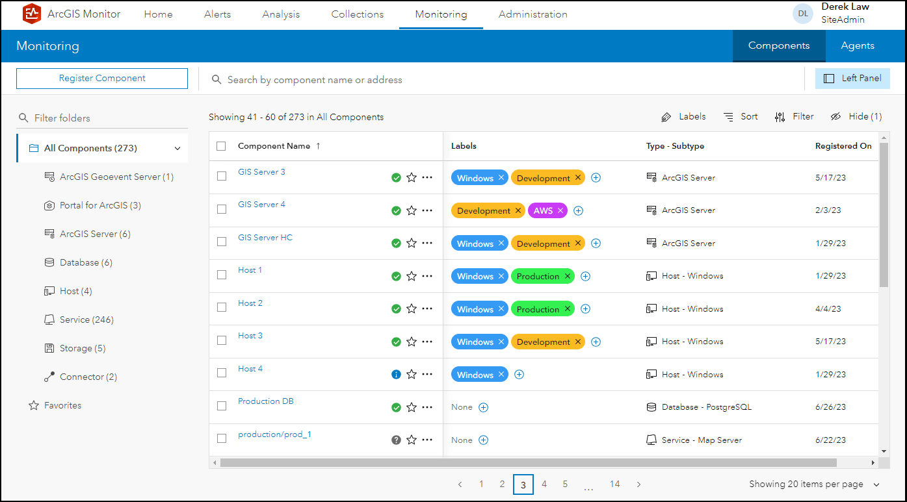The image size is (907, 502).
Task: Open more options for Production DB
Action: [427, 408]
